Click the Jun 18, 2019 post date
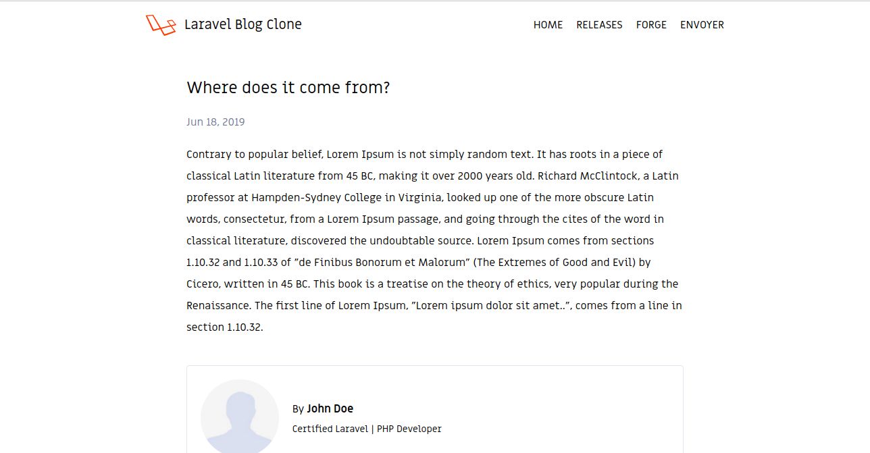 (x=215, y=122)
